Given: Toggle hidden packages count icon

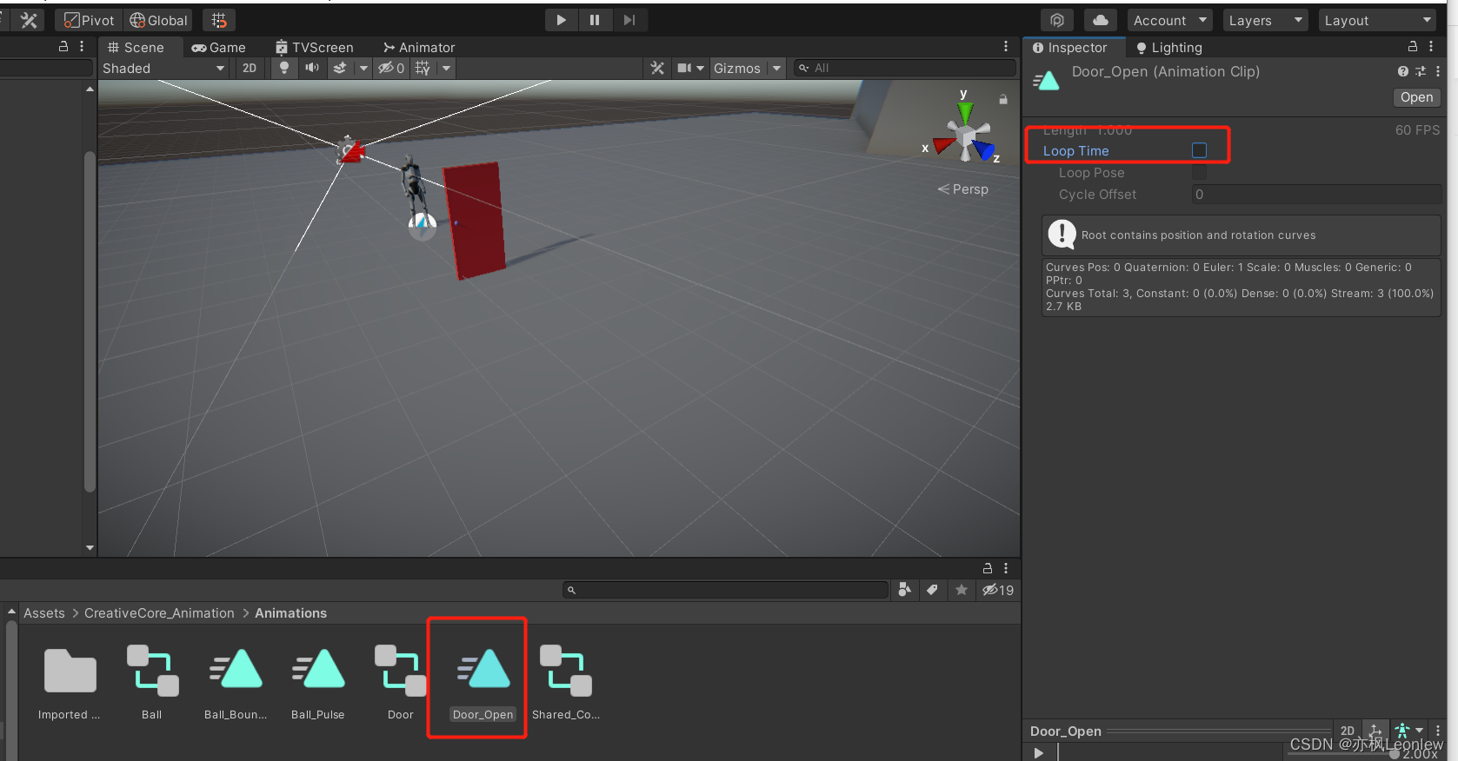Looking at the screenshot, I should (998, 590).
